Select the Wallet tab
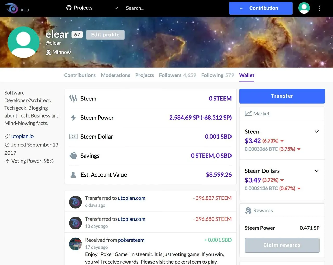 coord(247,75)
